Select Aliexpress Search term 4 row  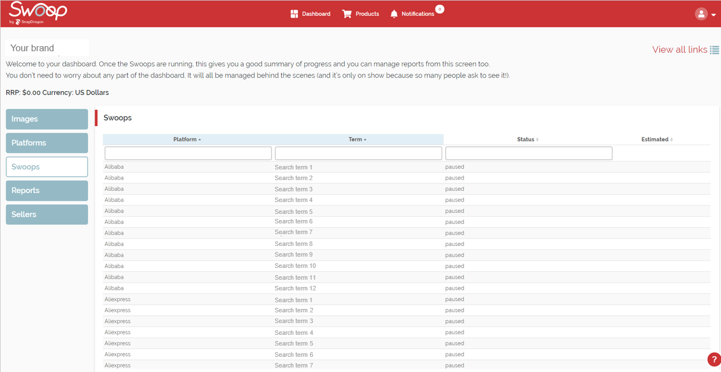pyautogui.click(x=406, y=332)
